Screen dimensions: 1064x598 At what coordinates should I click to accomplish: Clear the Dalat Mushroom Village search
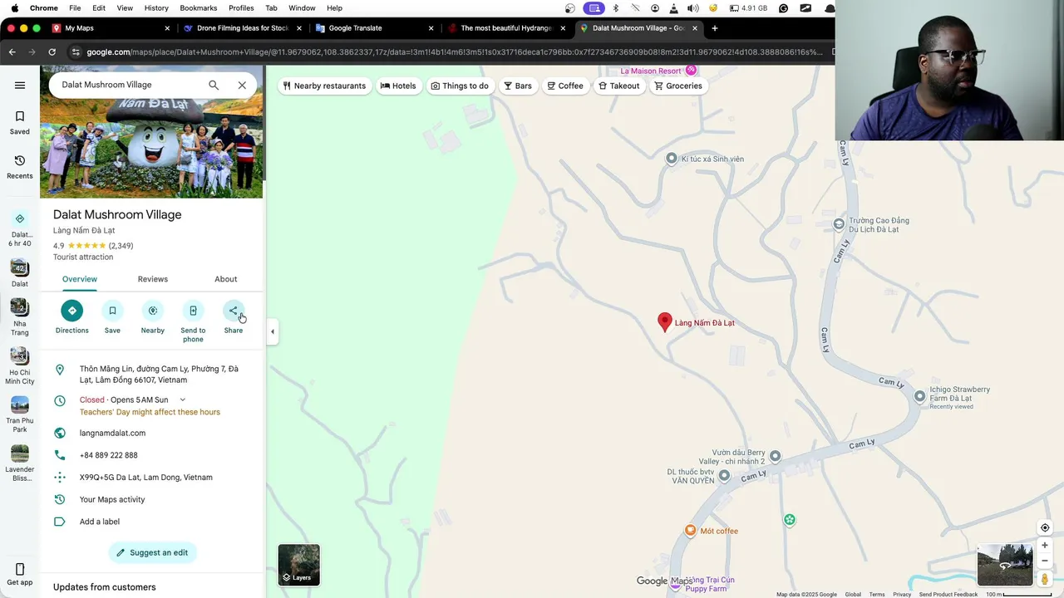(x=242, y=85)
